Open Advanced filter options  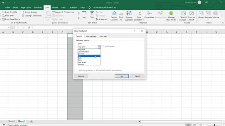(x=101, y=19)
